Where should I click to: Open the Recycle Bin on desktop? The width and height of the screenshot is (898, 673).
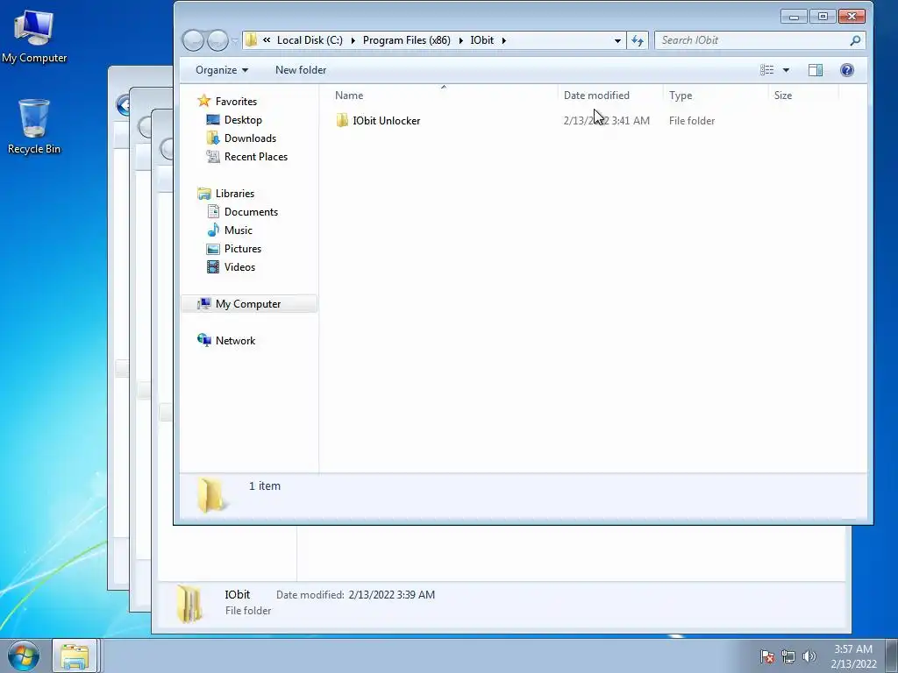tap(34, 127)
